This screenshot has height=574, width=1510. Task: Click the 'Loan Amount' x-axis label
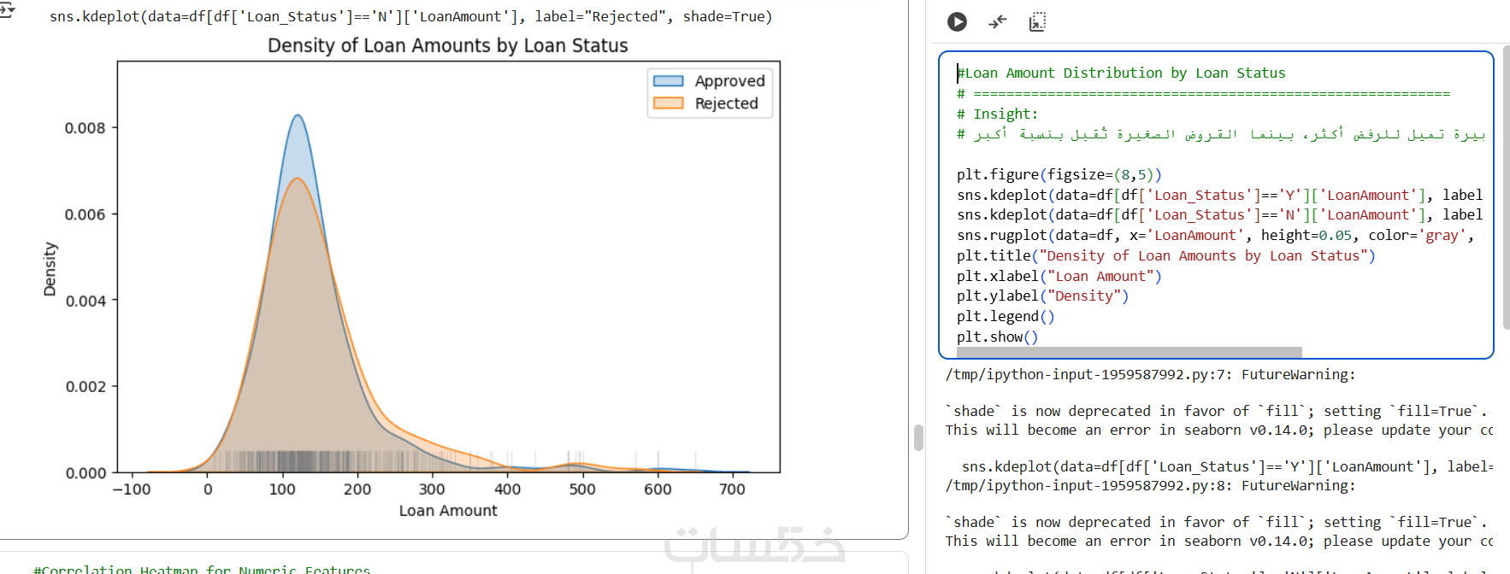[x=448, y=511]
